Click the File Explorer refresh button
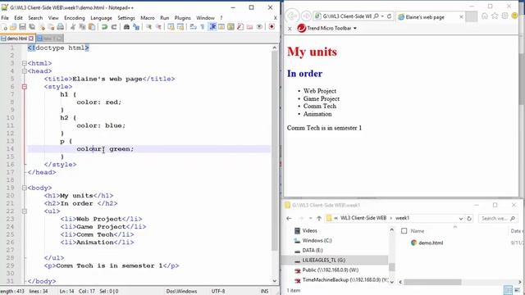 pyautogui.click(x=469, y=219)
